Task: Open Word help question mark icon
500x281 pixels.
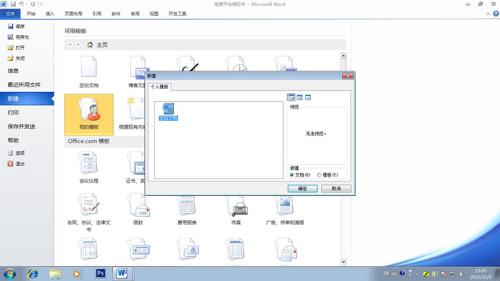Action: 496,14
